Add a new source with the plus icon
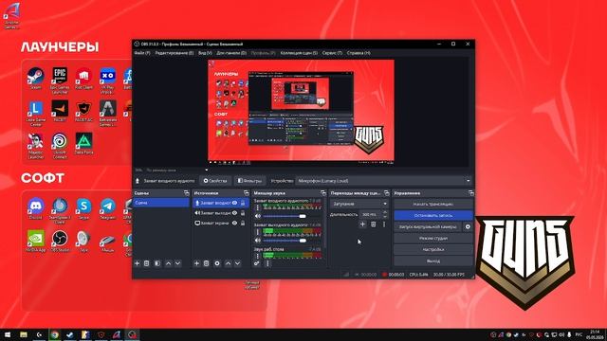The height and width of the screenshot is (341, 607). 196,263
